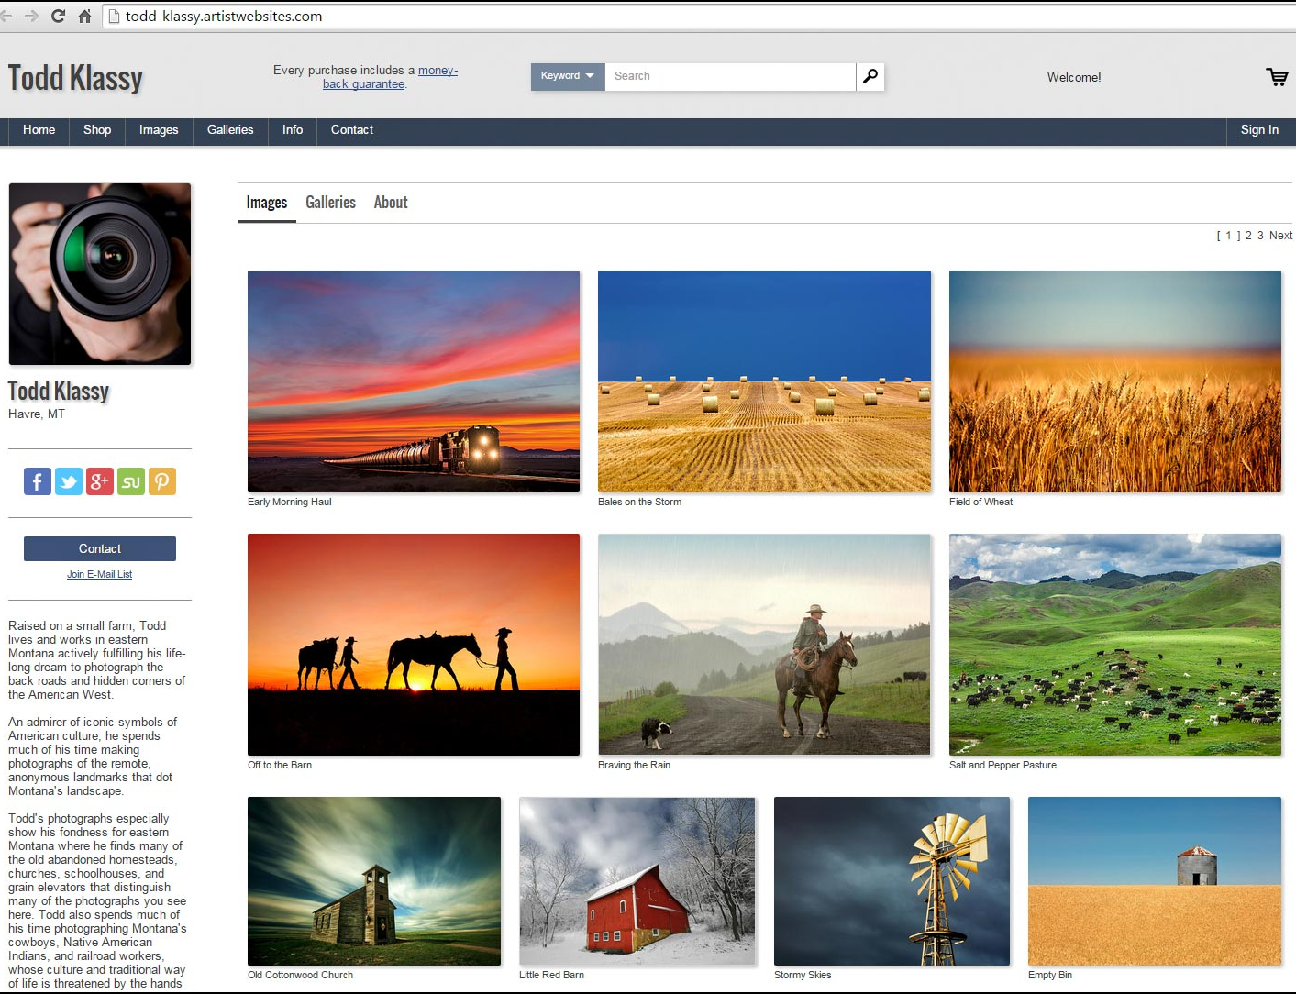Switch to the Galleries tab

click(x=330, y=203)
